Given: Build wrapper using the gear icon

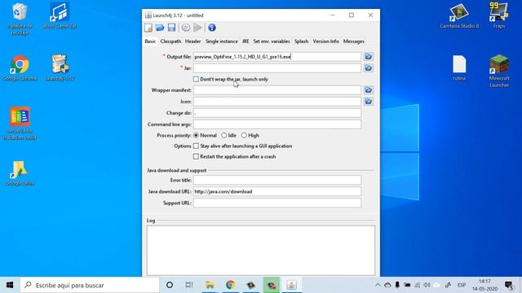Looking at the screenshot, I should (186, 28).
